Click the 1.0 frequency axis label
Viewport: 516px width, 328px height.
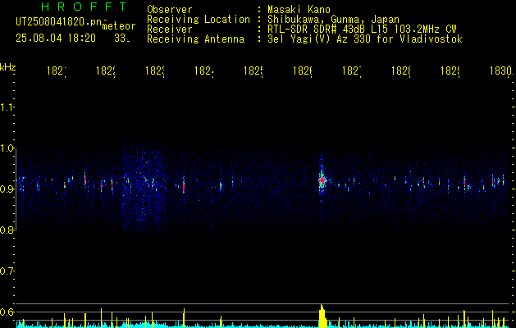(x=7, y=148)
